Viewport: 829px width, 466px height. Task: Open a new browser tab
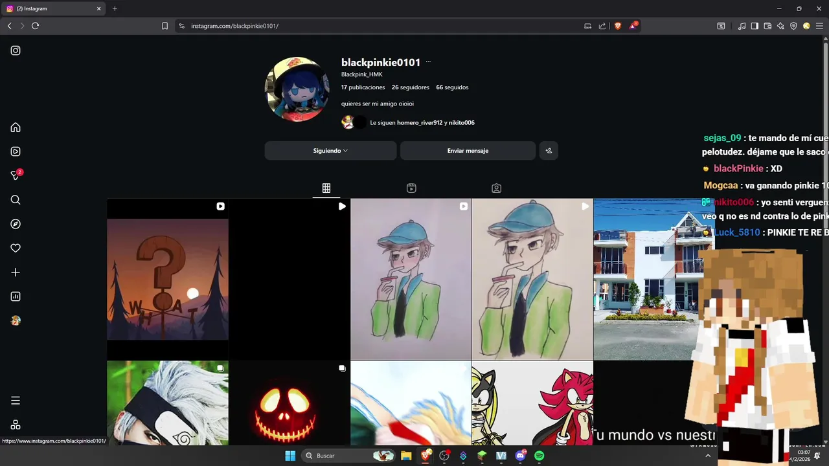coord(115,8)
